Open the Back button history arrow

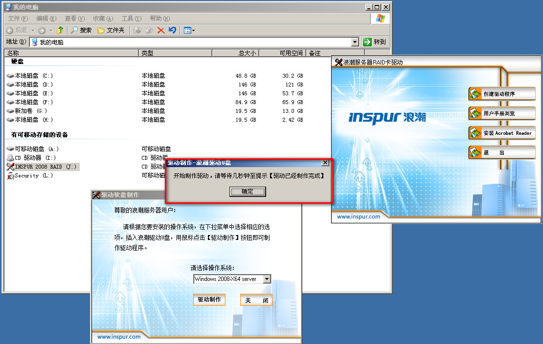pos(33,30)
